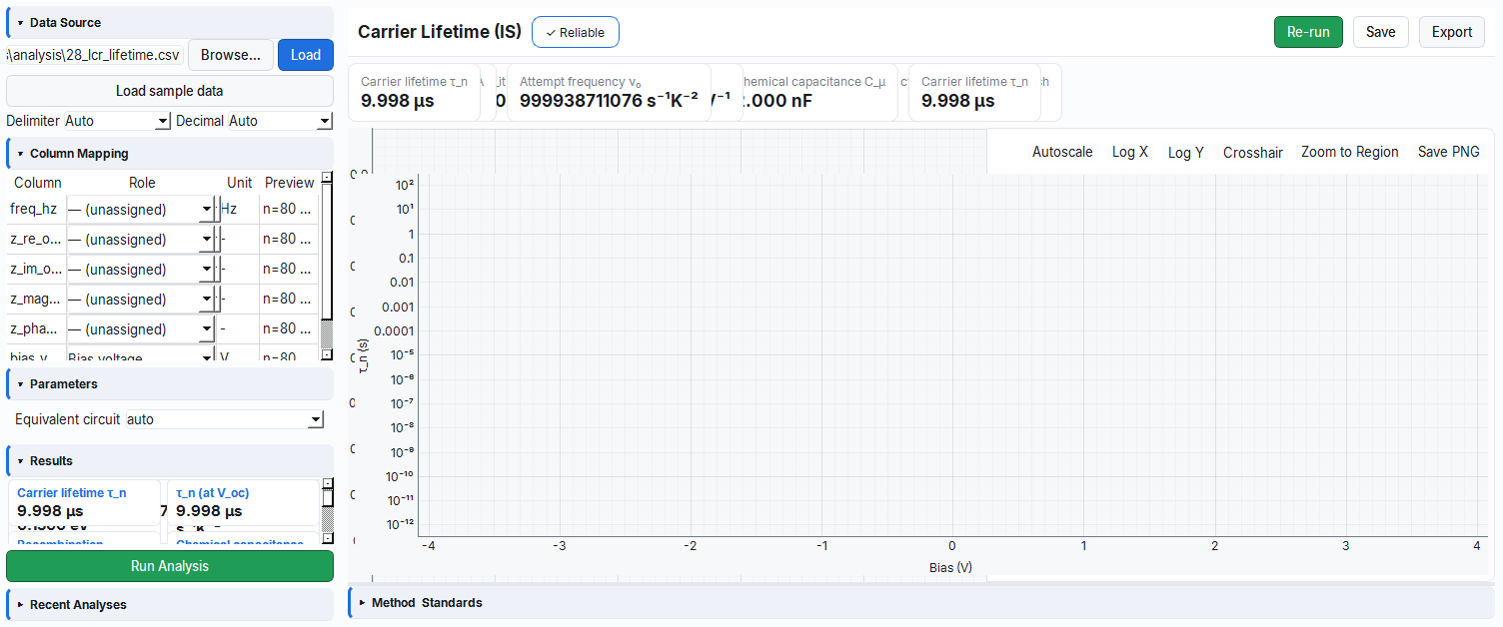Click the Carrier Lifetime (IS) title
The image size is (1503, 627).
pos(440,32)
